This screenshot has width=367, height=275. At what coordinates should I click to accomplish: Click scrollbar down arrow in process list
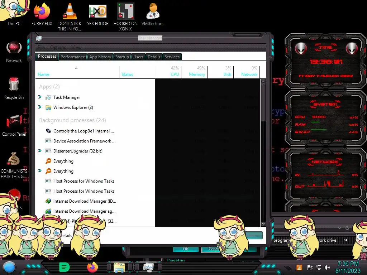263,224
